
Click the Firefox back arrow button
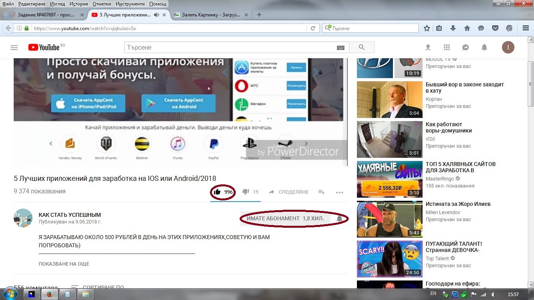point(8,28)
